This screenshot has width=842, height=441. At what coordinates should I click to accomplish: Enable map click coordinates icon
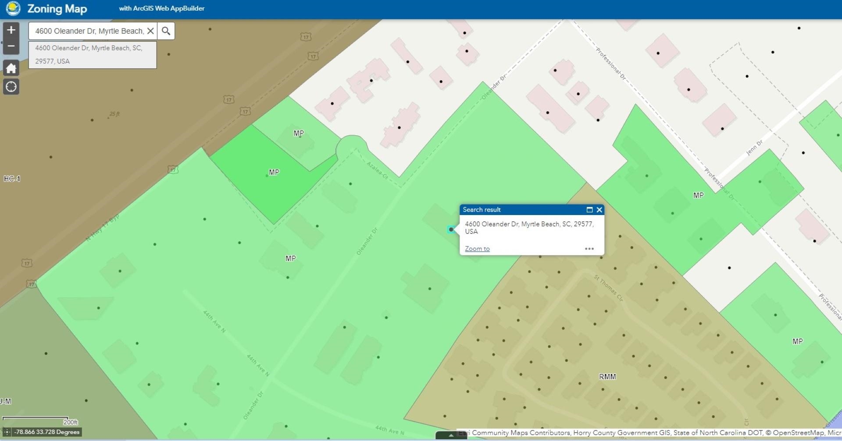click(7, 432)
